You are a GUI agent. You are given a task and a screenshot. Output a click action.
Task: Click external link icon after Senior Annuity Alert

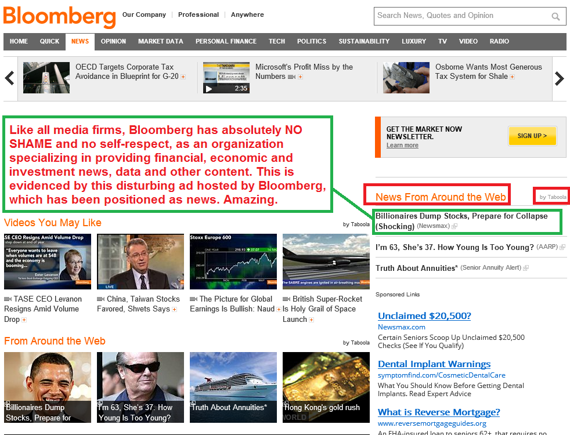[526, 268]
